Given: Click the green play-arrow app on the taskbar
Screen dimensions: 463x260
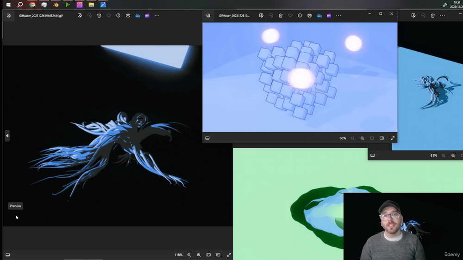Looking at the screenshot, I should (x=68, y=5).
